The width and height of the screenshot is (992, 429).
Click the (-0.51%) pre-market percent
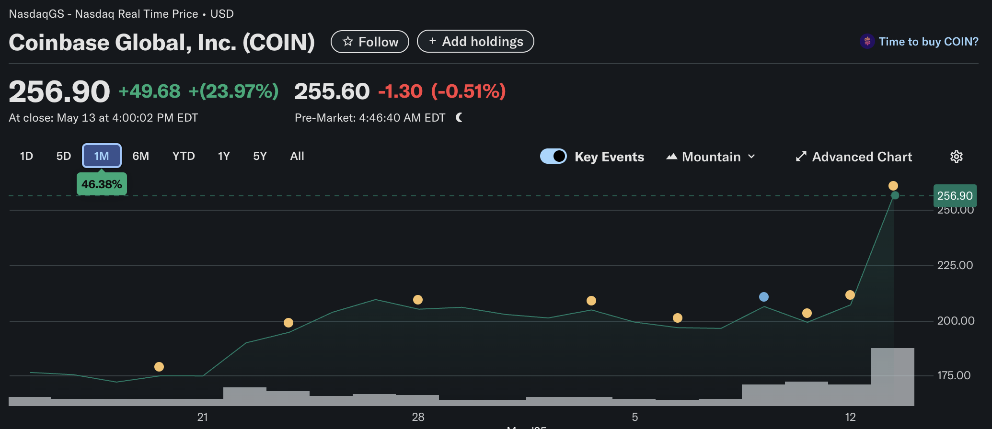coord(469,91)
